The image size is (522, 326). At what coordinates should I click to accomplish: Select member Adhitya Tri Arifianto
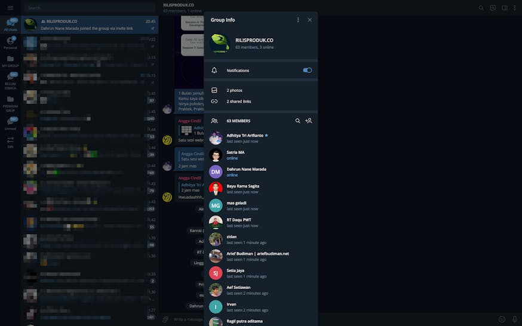245,136
